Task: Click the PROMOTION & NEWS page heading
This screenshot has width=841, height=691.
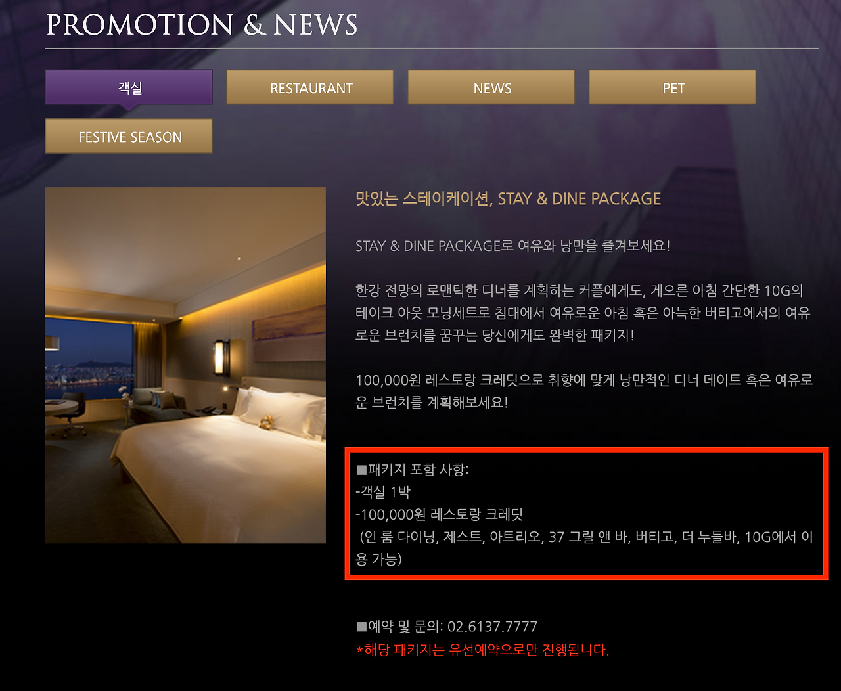Action: pos(202,25)
